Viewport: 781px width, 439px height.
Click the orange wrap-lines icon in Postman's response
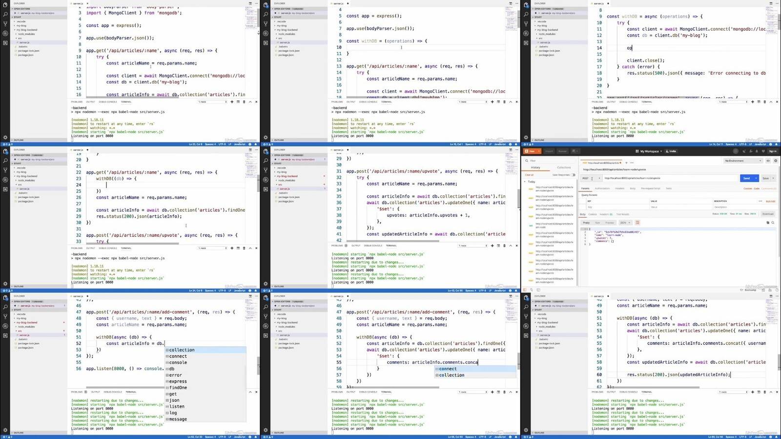[x=637, y=223]
